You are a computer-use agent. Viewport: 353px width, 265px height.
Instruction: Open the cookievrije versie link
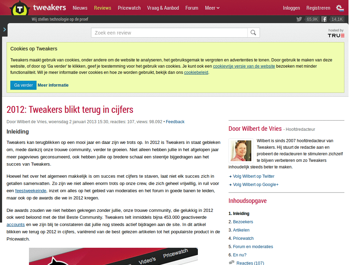point(244,66)
